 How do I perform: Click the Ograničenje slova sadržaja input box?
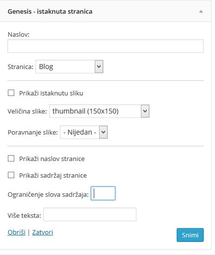pos(103,193)
